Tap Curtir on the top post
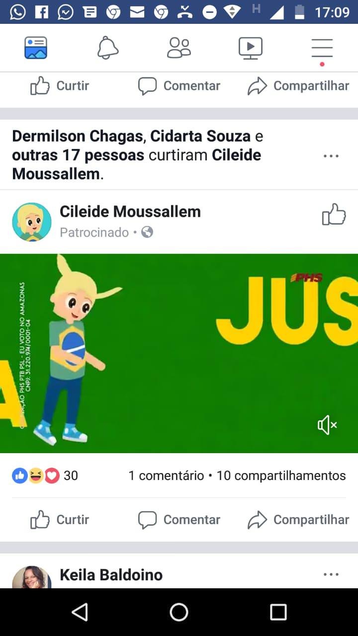The height and width of the screenshot is (636, 358). pos(60,86)
